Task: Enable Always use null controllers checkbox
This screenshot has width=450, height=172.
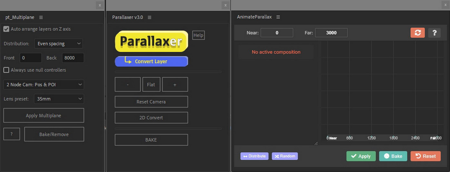Action: click(6, 70)
